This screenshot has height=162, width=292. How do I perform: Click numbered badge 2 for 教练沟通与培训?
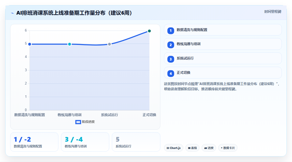tap(171, 45)
